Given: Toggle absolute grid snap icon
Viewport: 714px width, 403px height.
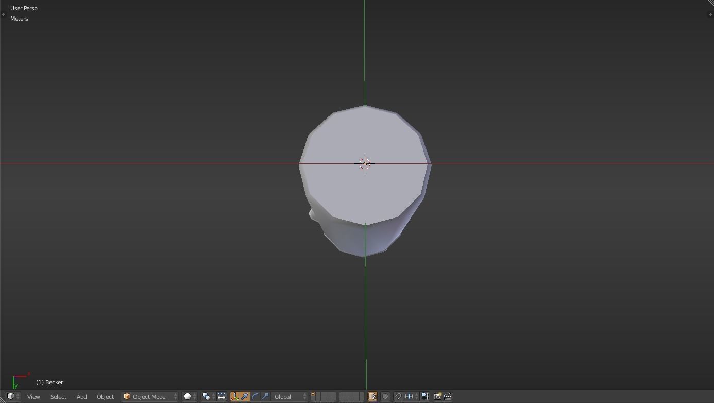Looking at the screenshot, I should 425,396.
